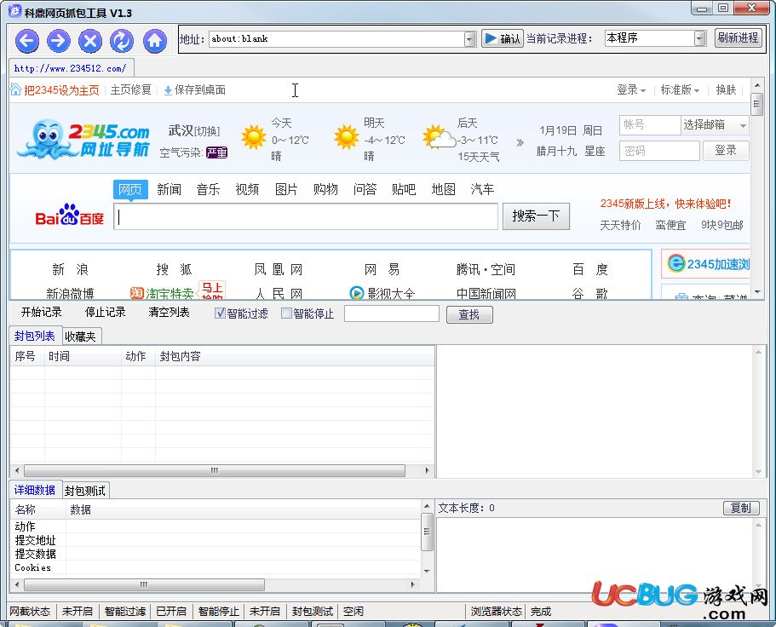Click the browser Back arrow icon
This screenshot has width=776, height=627.
(x=26, y=40)
